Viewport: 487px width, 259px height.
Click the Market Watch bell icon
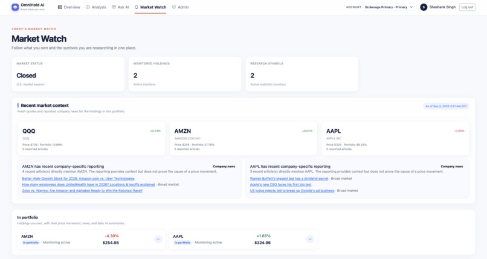(137, 7)
